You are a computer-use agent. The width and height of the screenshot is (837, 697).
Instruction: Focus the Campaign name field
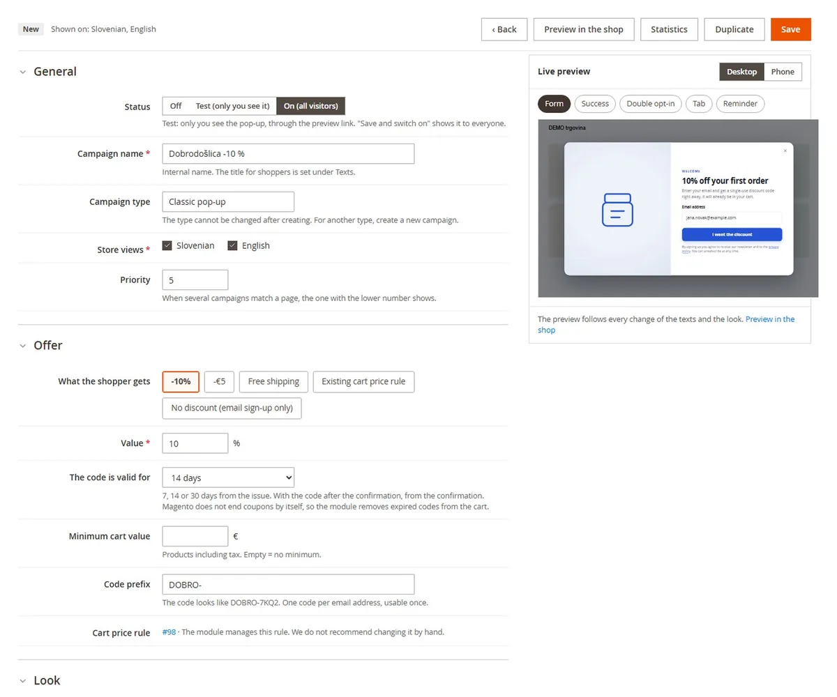coord(288,153)
